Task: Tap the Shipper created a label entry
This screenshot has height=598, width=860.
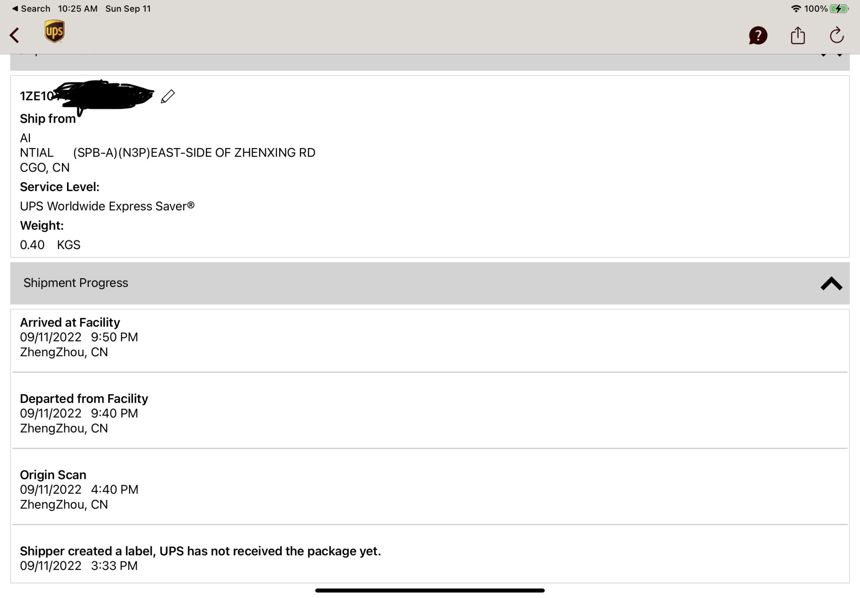Action: coord(200,551)
